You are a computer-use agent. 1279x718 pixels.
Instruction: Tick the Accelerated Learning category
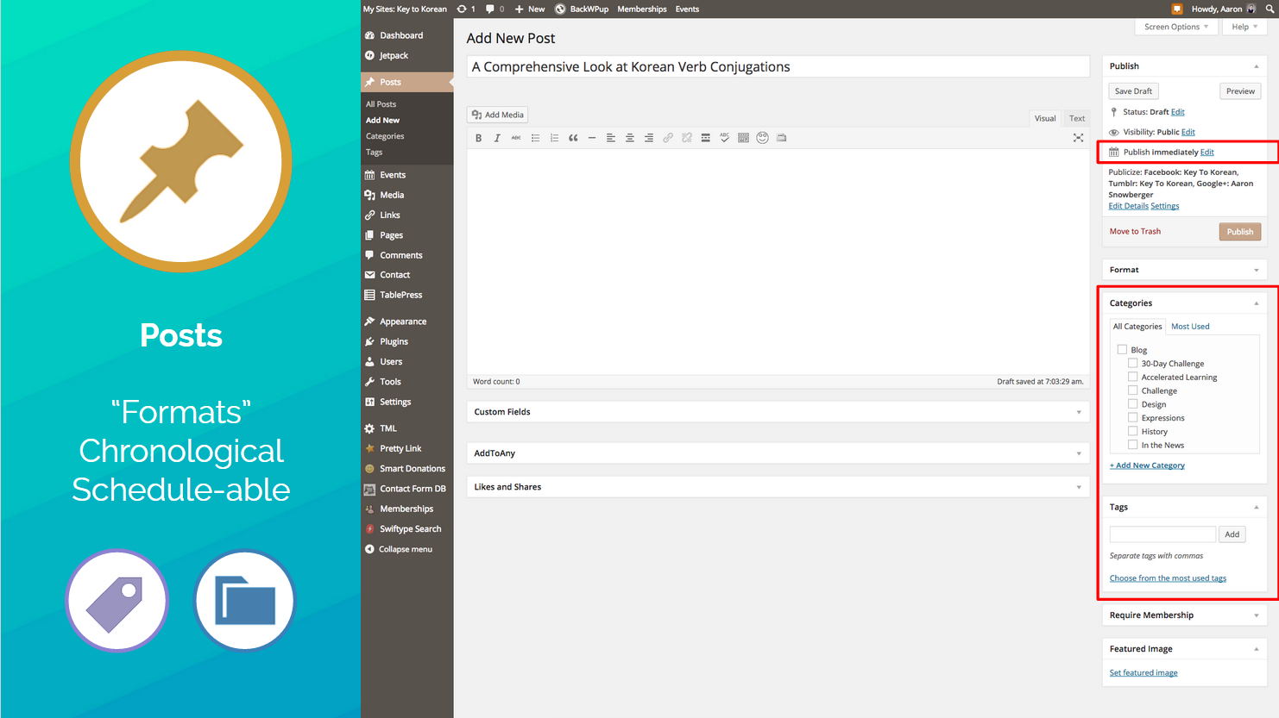pyautogui.click(x=1132, y=377)
